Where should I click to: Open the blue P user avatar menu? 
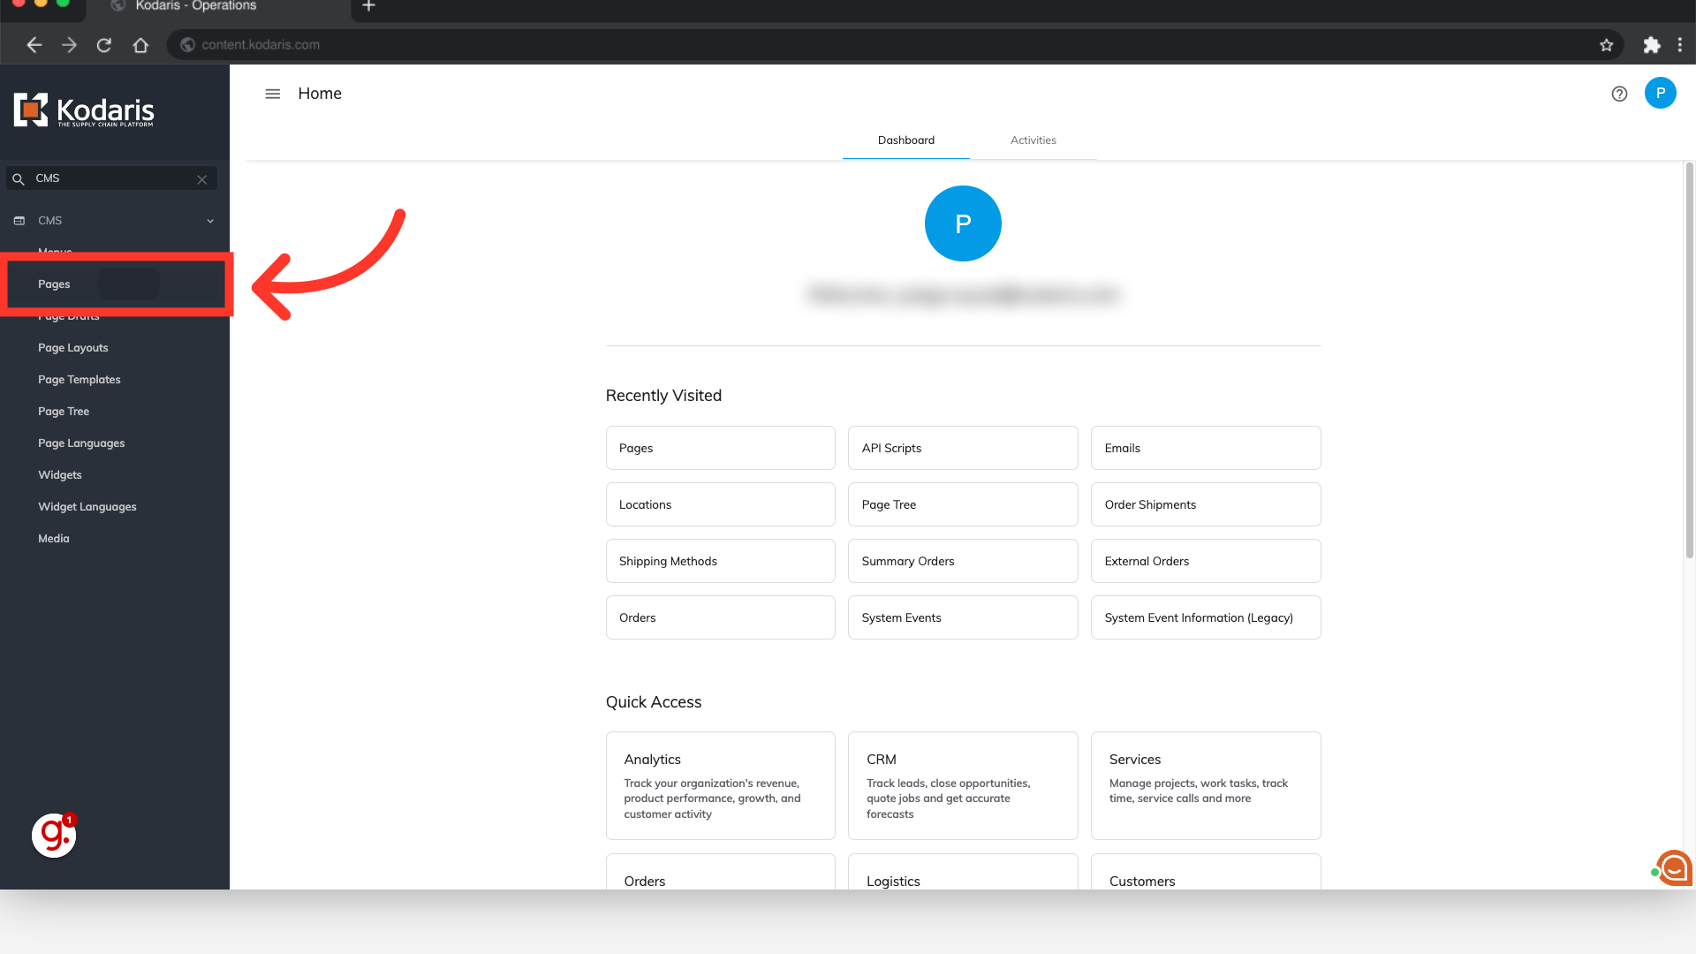(1660, 93)
